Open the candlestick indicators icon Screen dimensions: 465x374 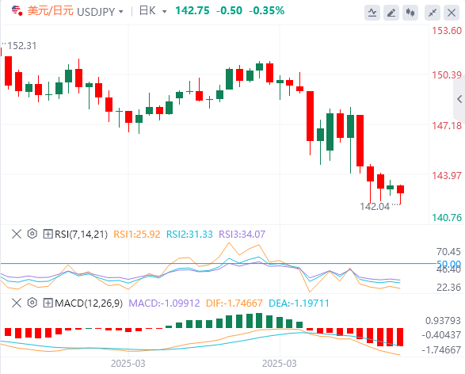(410, 13)
